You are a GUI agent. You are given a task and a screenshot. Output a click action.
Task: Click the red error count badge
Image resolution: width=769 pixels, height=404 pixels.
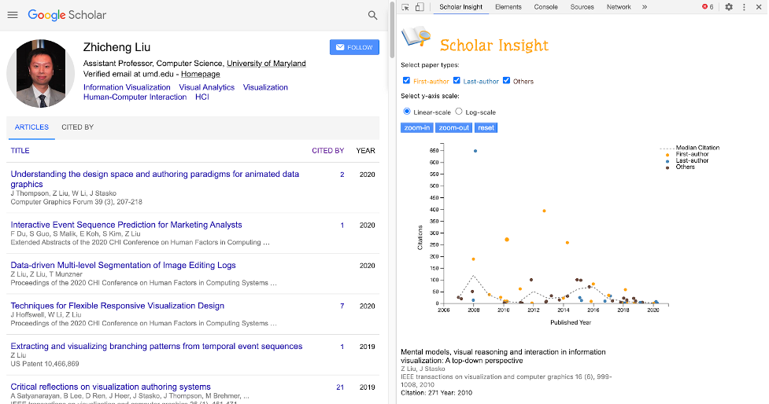[708, 7]
